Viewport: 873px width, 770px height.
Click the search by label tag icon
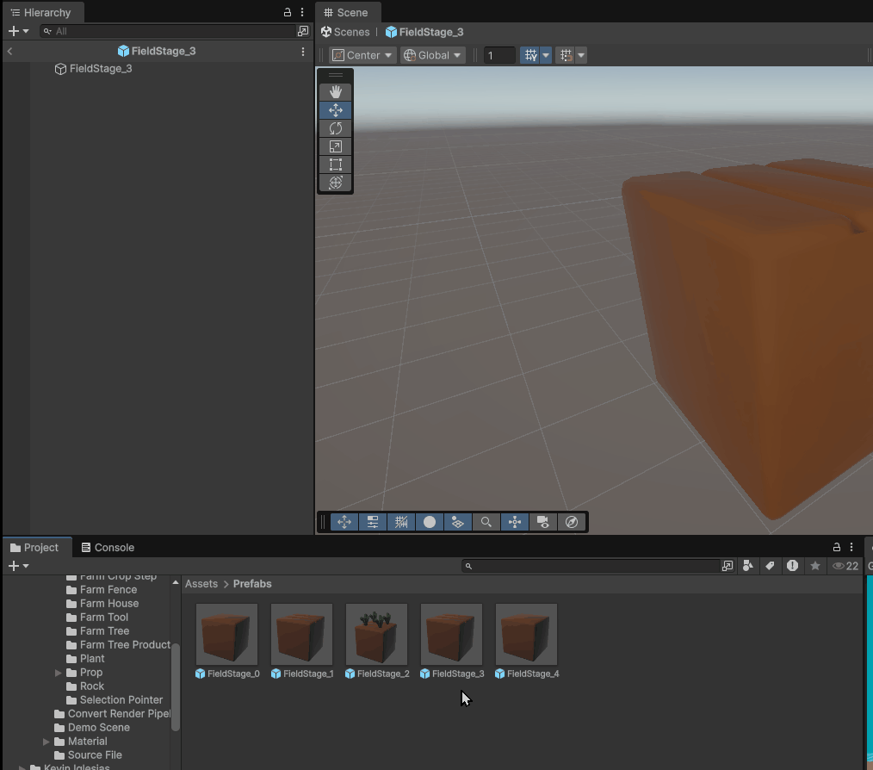pos(770,566)
